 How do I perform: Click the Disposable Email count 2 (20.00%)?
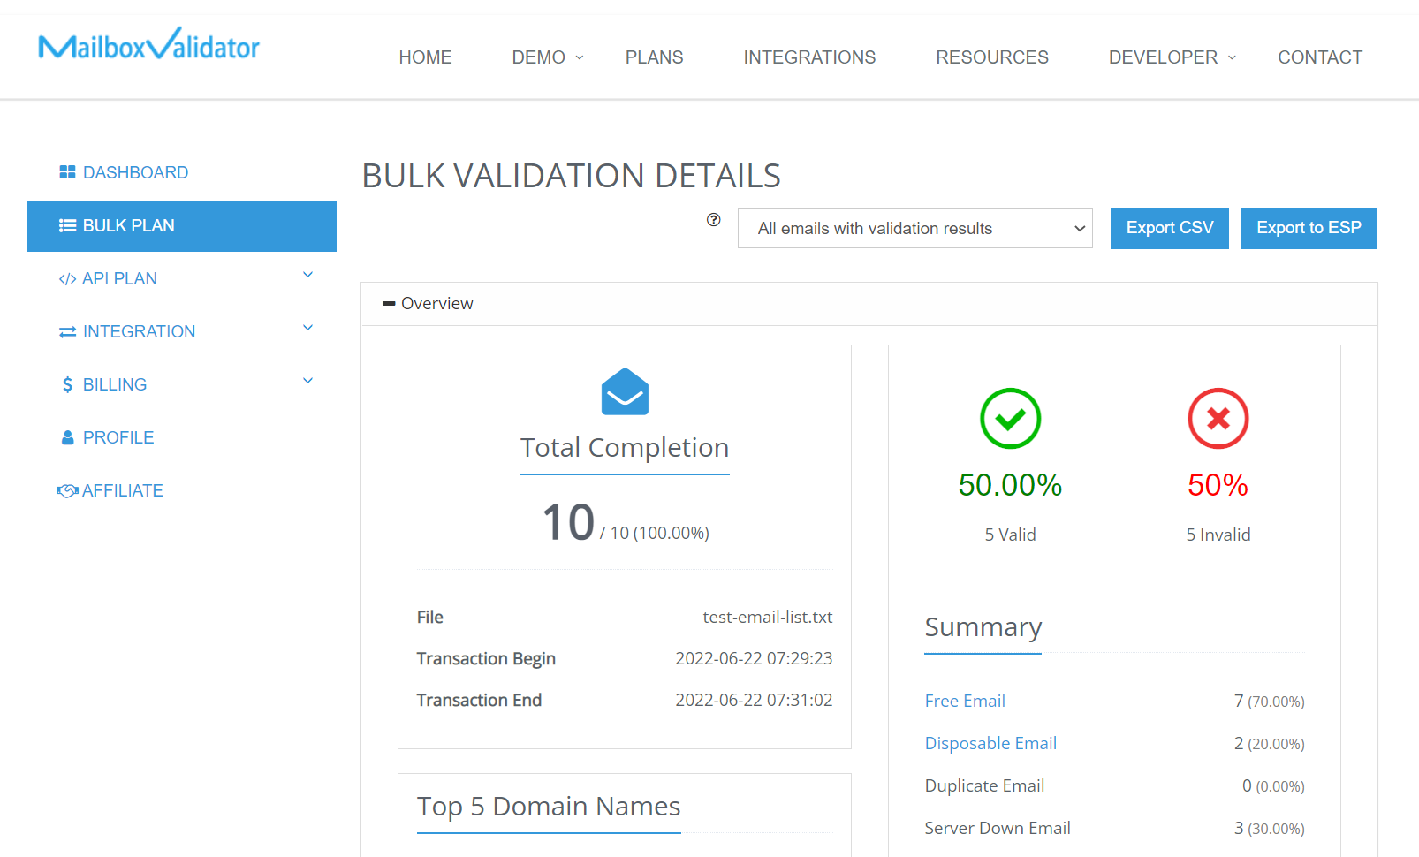click(x=1269, y=743)
